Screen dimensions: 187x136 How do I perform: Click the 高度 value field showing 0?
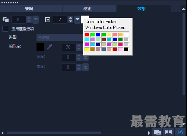pos(69,67)
